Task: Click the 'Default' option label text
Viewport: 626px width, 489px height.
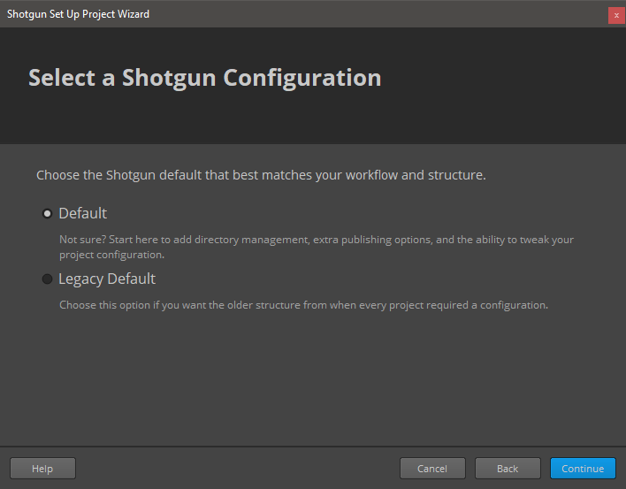Action: coord(82,213)
